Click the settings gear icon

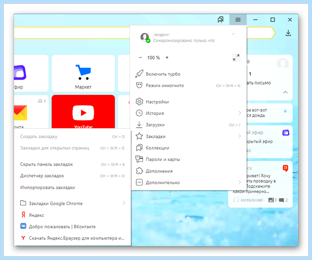click(x=139, y=102)
